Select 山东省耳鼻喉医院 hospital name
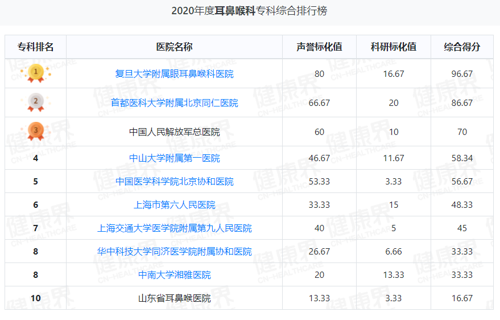500x320 pixels. [x=174, y=298]
